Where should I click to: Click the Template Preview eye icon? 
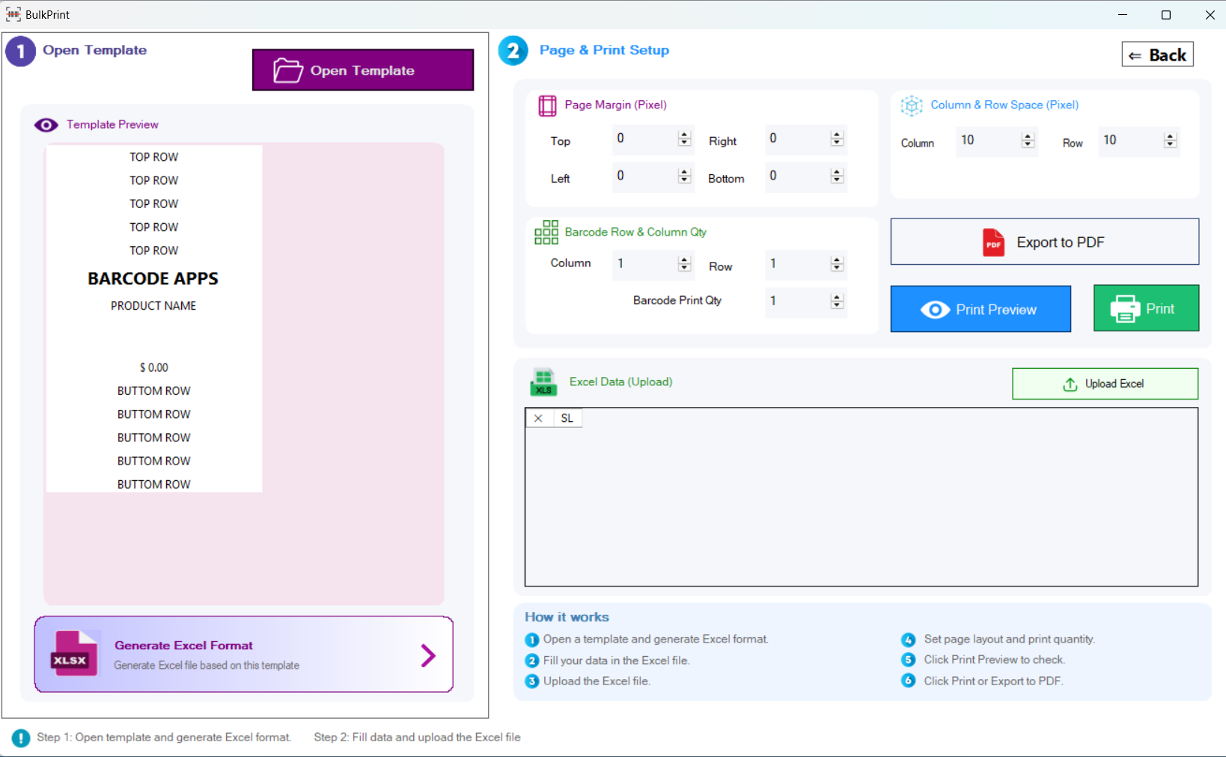coord(46,125)
